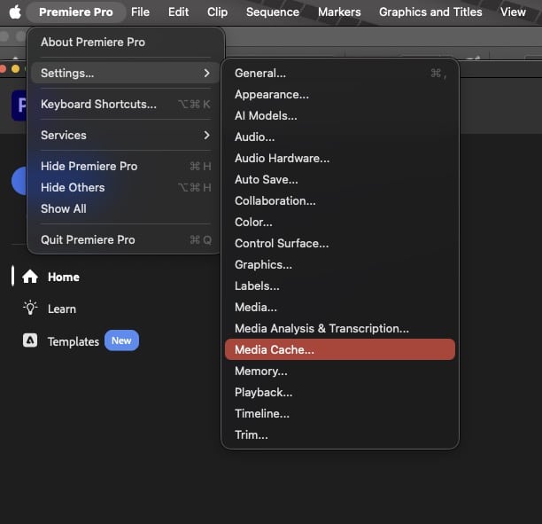Screen dimensions: 542x524
Task: Open Graphics and Titles menu
Action: [430, 12]
